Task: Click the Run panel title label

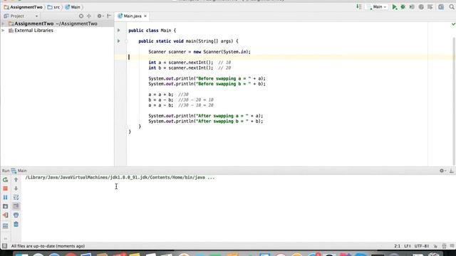Action: pos(6,171)
